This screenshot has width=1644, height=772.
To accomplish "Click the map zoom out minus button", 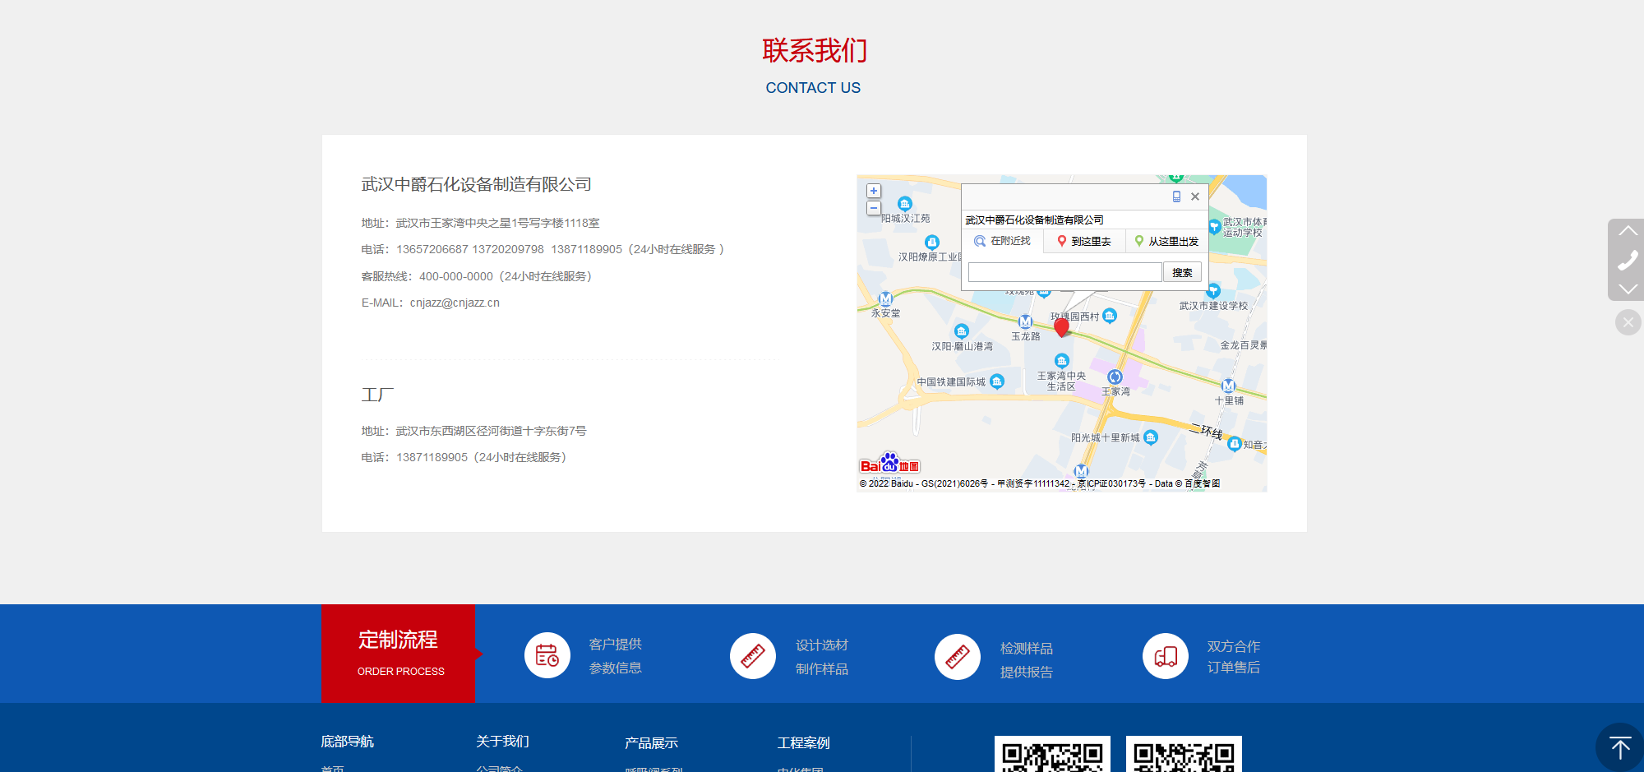I will click(x=874, y=208).
